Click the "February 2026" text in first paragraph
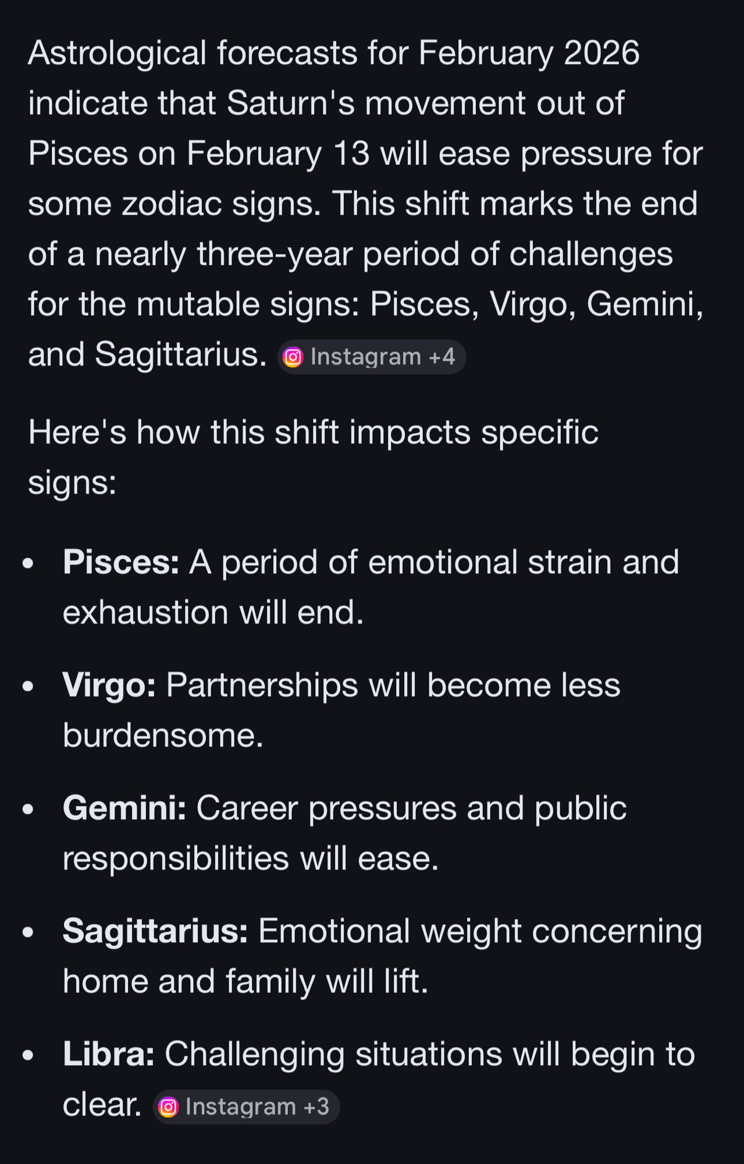Viewport: 744px width, 1164px height. pos(529,53)
